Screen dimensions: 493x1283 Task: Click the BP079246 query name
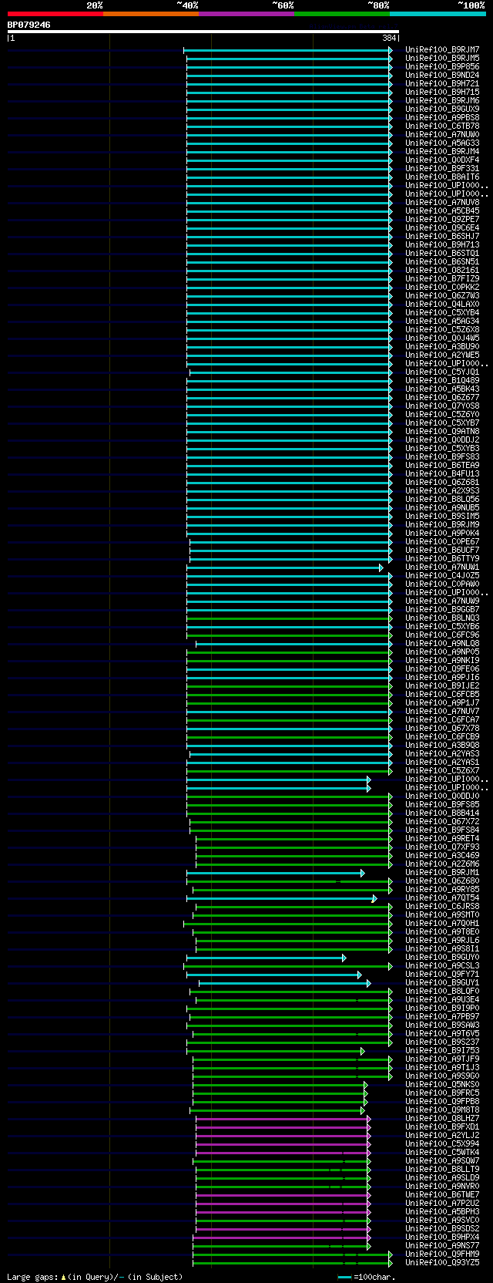[x=29, y=25]
